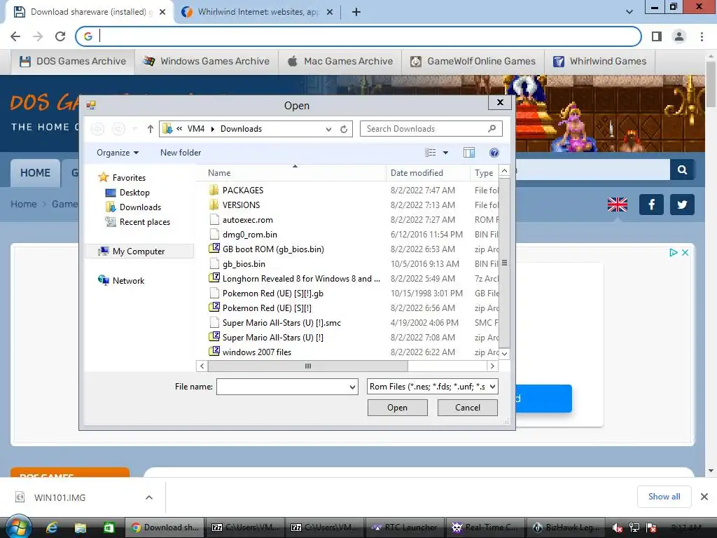
Task: Open the PACKAGES folder
Action: 242,191
